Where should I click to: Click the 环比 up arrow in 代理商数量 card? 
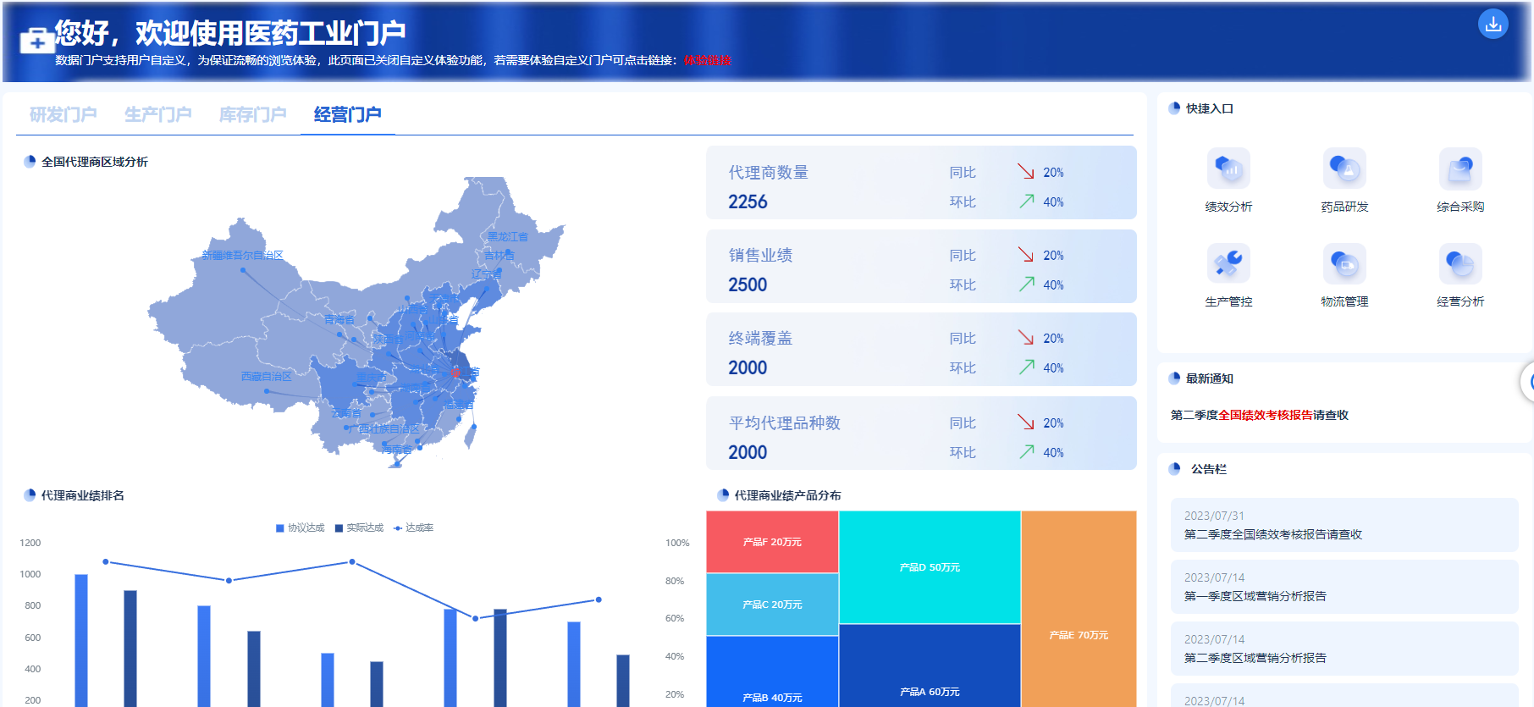pyautogui.click(x=1026, y=202)
